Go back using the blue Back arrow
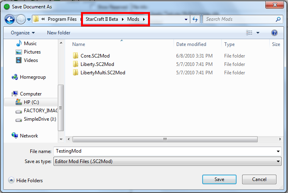288x193 pixels. 10,19
